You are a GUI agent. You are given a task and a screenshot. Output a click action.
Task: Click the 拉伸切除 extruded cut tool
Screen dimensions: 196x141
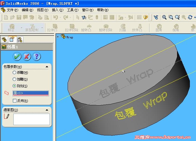click(x=72, y=28)
